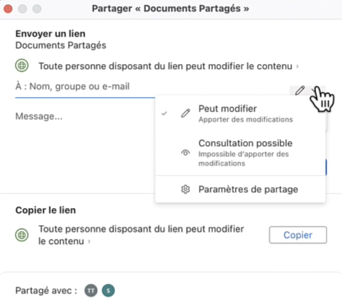This screenshot has height=302, width=342.
Task: Click the TT avatar in Partagé avec
Action: click(x=91, y=291)
